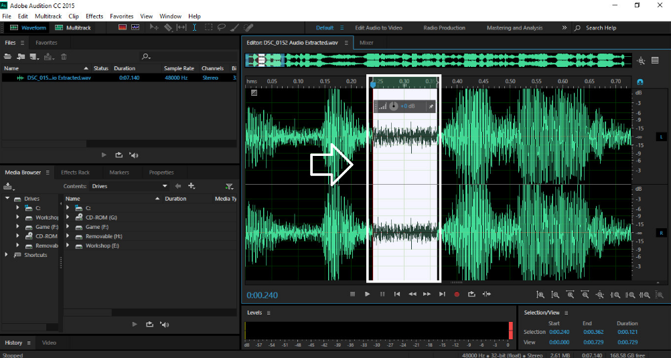Select the Radio Production workspace
671x358 pixels.
(444, 27)
